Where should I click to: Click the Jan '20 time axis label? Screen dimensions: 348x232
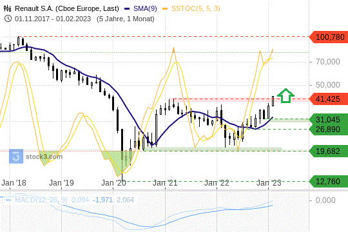[113, 183]
